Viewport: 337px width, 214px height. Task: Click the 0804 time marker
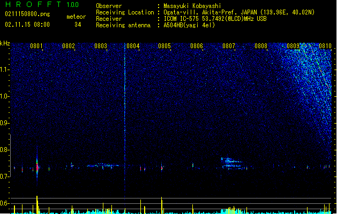133,46
